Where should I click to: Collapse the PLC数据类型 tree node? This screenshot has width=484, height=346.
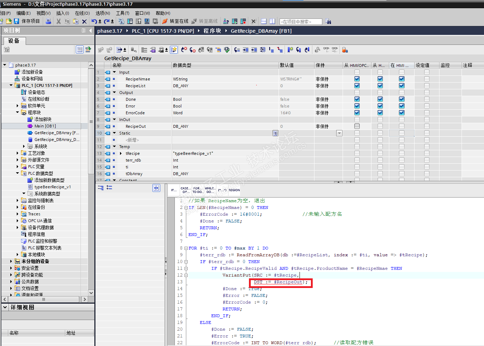click(17, 173)
